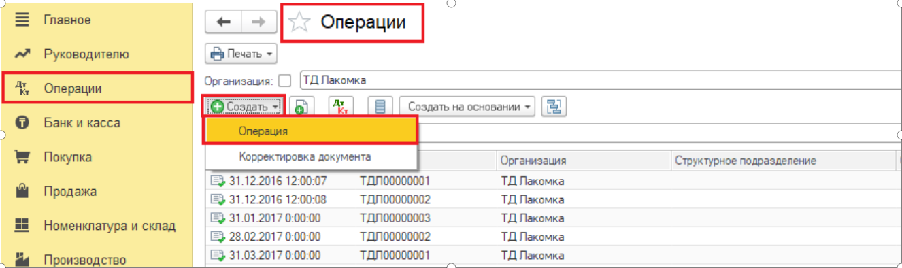902x268 pixels.
Task: Click document icon in the 31.01.2017 row
Action: pyautogui.click(x=218, y=218)
